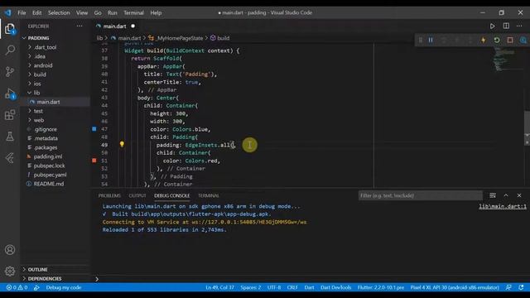Click the debug console filter input

click(420, 195)
